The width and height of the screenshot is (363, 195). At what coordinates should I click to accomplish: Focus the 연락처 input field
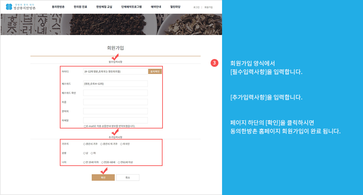(115, 111)
